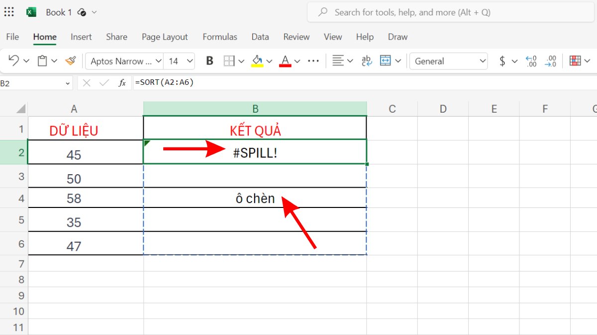Select the red highlight color swatch
Image resolution: width=597 pixels, height=335 pixels.
(x=285, y=66)
